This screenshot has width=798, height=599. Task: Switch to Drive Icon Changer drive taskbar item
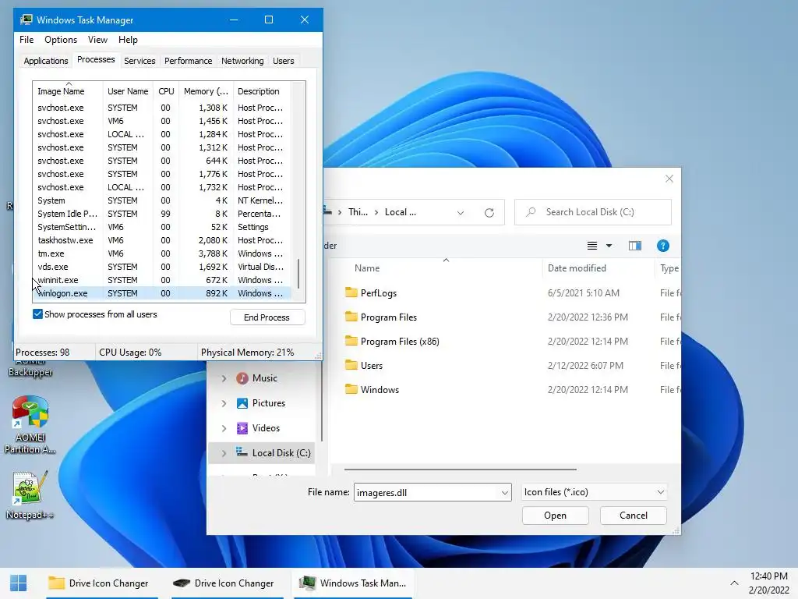tap(225, 583)
